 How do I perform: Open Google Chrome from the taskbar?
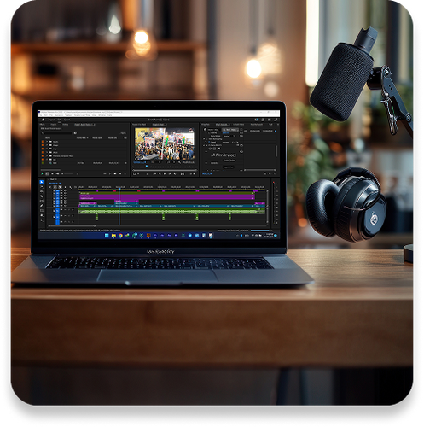(120, 236)
